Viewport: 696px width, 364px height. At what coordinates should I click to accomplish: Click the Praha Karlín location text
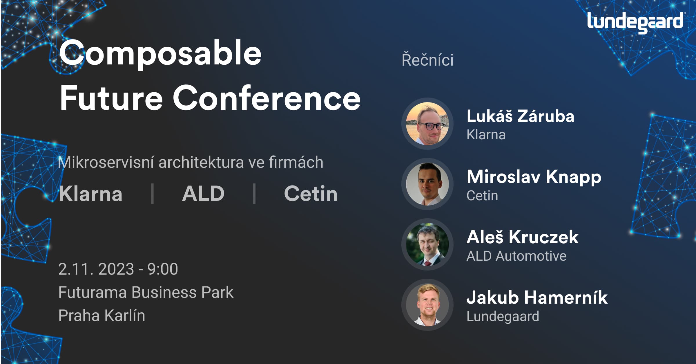click(101, 316)
